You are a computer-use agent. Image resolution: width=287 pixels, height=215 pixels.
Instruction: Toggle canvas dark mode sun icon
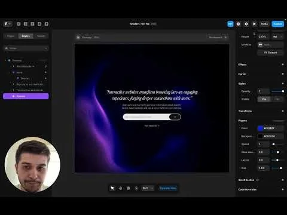tap(136, 188)
